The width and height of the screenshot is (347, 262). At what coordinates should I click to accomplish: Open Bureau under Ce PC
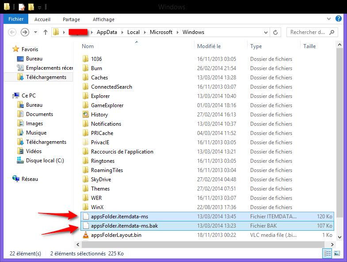34,105
